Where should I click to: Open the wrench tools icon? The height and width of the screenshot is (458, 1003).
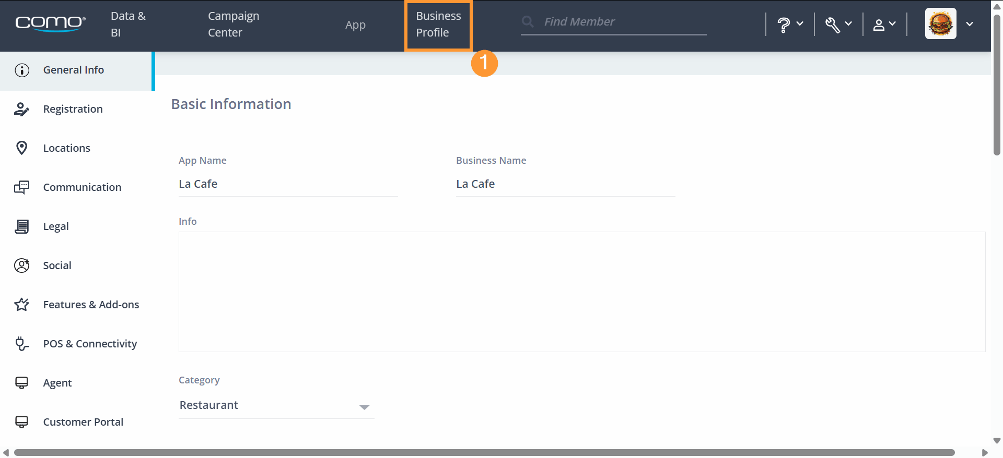point(833,25)
